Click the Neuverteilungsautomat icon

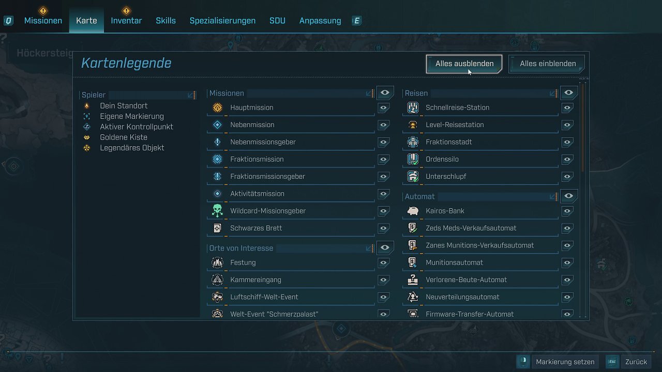coord(413,297)
